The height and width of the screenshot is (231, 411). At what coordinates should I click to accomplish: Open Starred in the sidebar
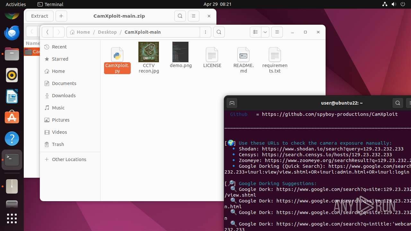tap(70, 59)
